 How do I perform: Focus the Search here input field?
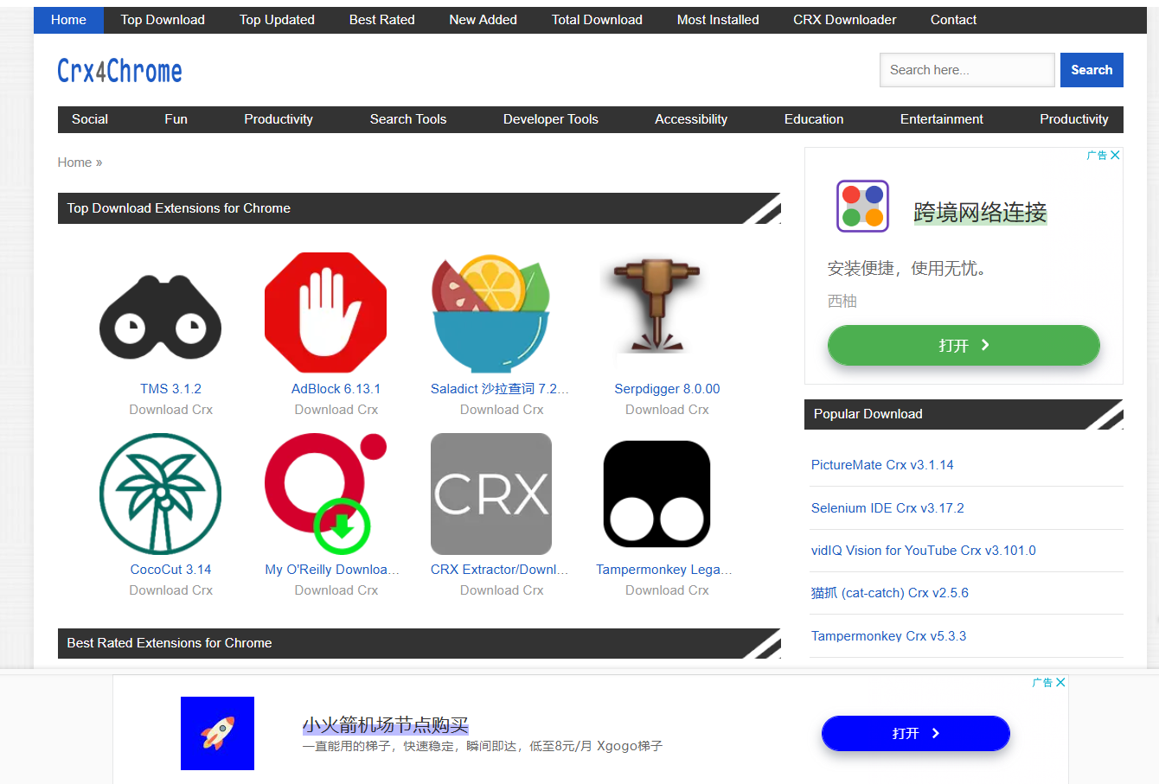pyautogui.click(x=967, y=70)
